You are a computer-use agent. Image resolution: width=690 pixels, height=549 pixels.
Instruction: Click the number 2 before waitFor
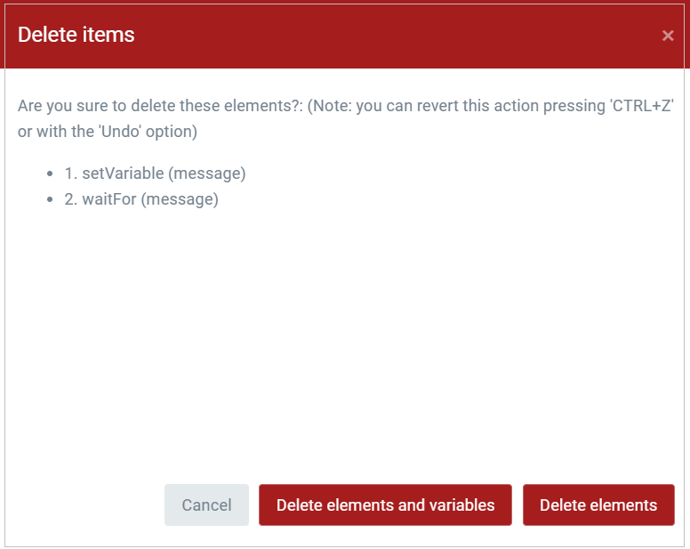pos(70,199)
